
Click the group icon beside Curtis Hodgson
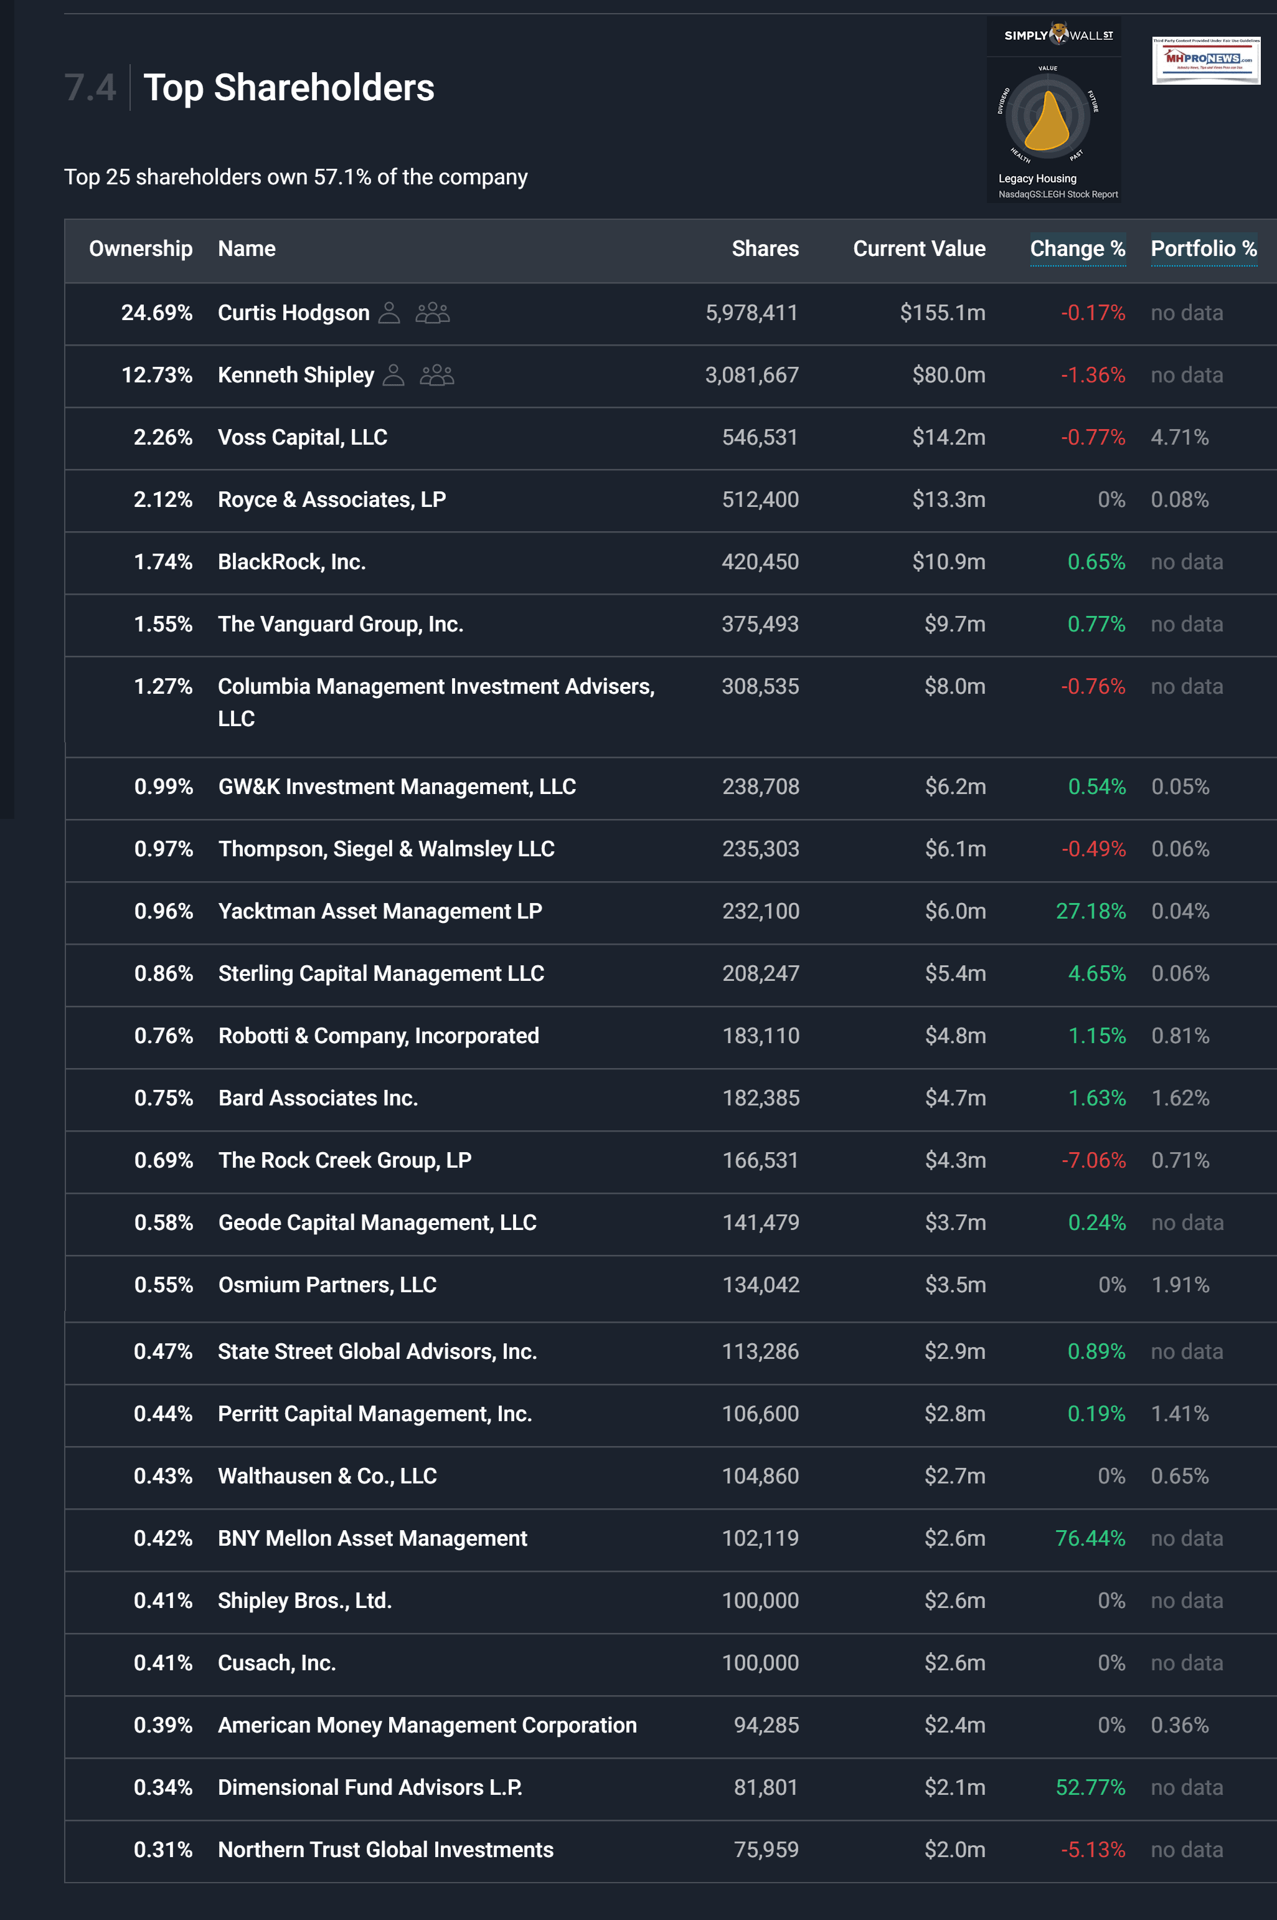[433, 312]
